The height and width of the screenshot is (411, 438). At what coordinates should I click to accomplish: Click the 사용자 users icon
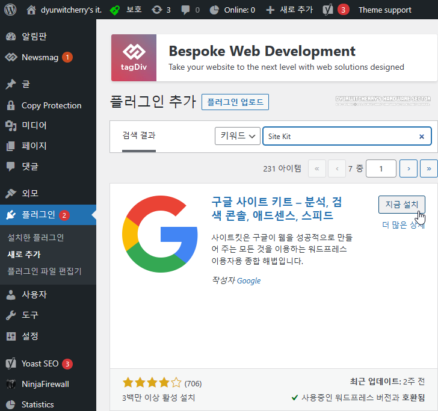(x=11, y=294)
